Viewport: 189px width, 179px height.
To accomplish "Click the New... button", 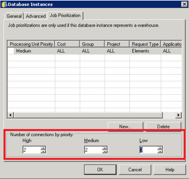I will point(126,127).
